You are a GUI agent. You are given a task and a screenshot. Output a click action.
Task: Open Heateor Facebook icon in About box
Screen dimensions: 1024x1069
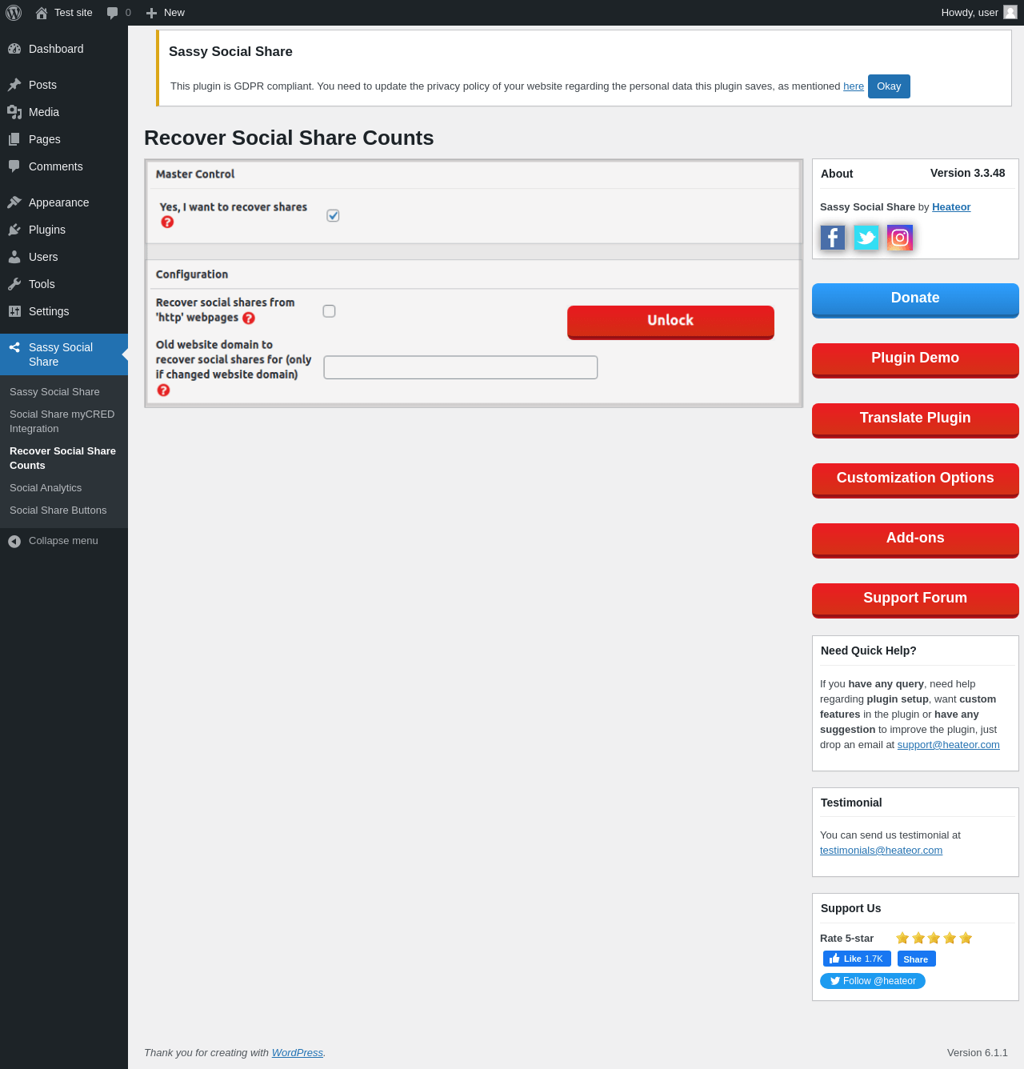coord(833,238)
